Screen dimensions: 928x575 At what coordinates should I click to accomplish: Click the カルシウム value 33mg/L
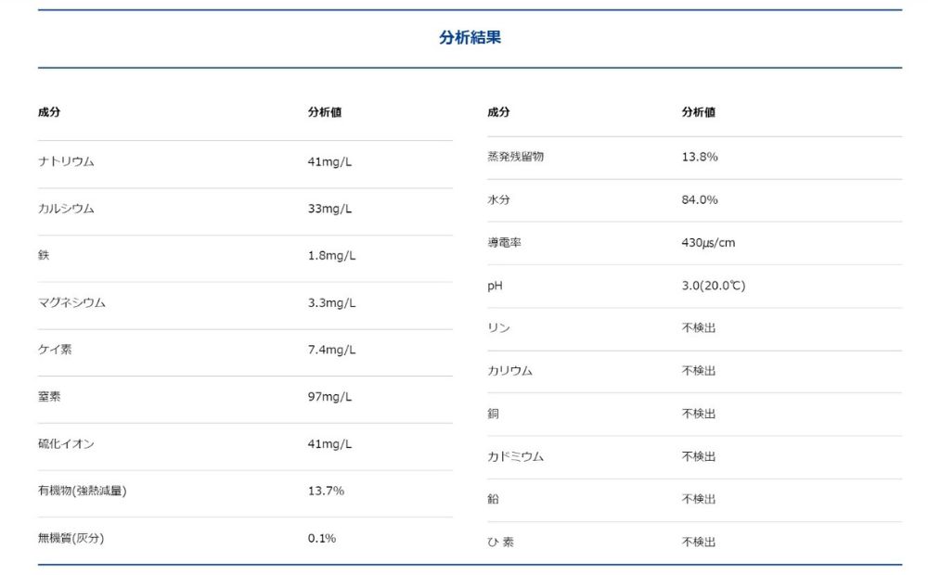coord(329,209)
